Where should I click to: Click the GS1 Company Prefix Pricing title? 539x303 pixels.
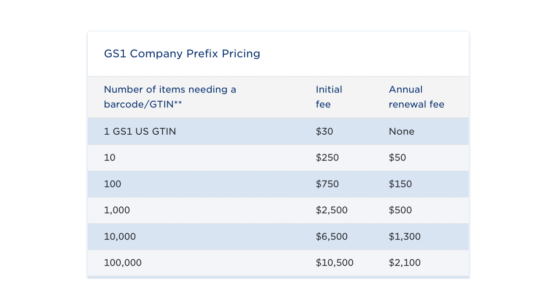point(182,54)
